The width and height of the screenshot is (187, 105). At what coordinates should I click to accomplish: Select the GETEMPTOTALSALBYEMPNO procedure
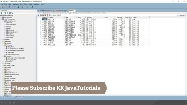[16, 49]
